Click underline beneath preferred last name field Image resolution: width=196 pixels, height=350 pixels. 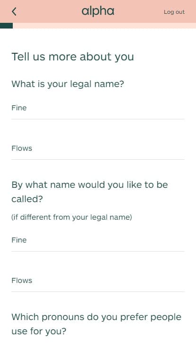(98, 292)
